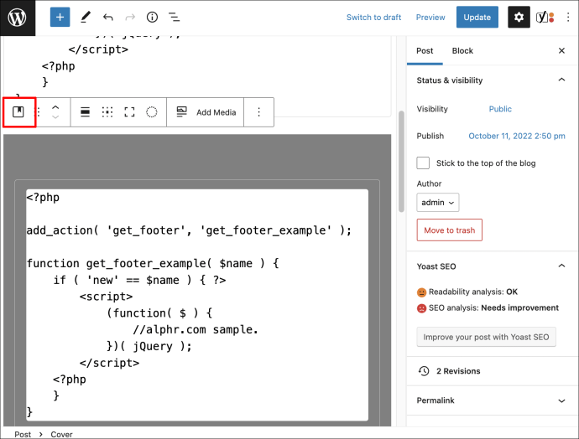
Task: Switch to the Block tab
Action: 462,51
